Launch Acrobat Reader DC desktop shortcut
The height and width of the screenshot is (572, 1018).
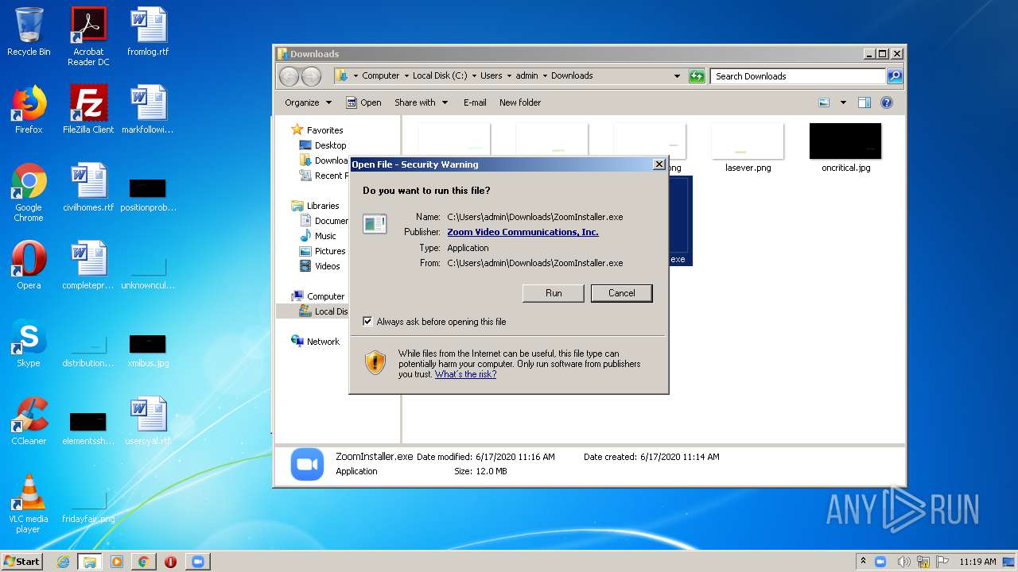pos(88,37)
